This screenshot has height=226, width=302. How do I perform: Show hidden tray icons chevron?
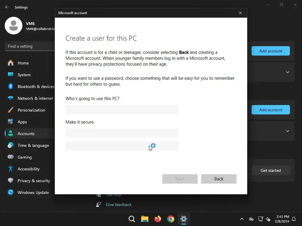(242, 219)
